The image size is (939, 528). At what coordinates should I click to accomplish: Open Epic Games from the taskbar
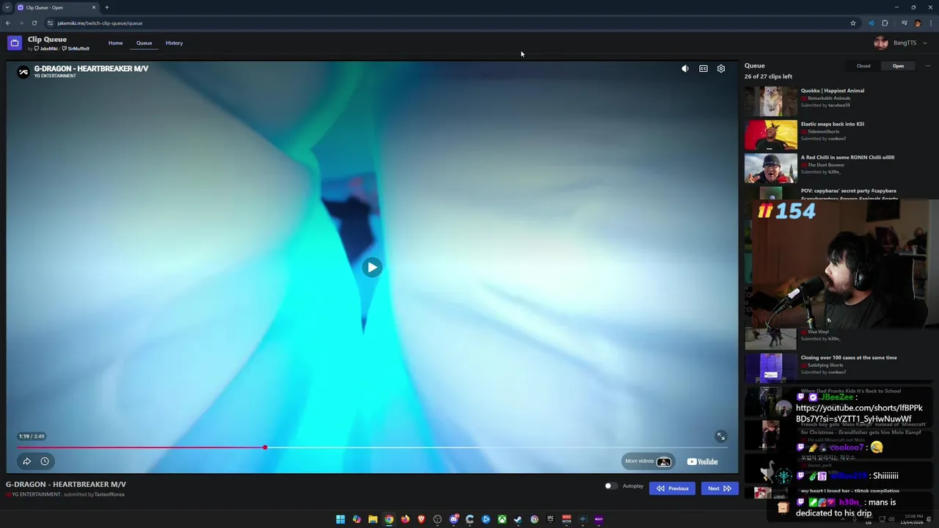pos(550,519)
